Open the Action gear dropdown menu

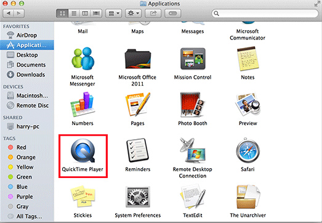click(133, 14)
